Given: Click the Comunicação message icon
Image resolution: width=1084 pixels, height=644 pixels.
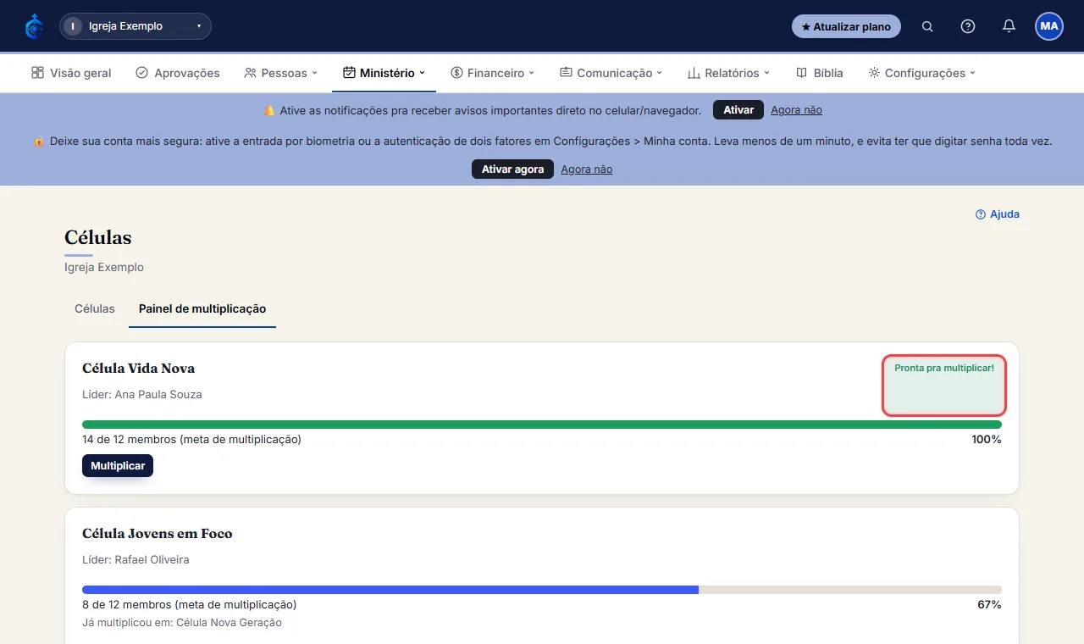Looking at the screenshot, I should click(x=566, y=73).
